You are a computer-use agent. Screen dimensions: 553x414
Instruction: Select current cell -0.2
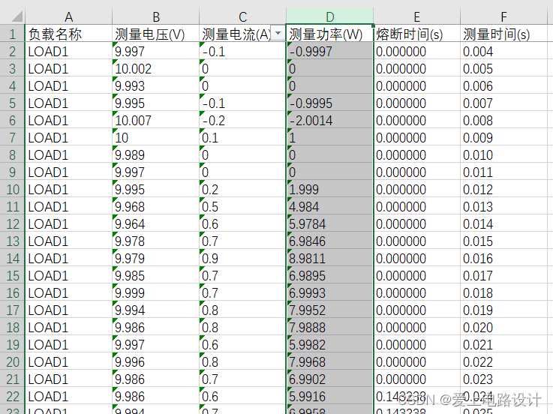click(242, 120)
